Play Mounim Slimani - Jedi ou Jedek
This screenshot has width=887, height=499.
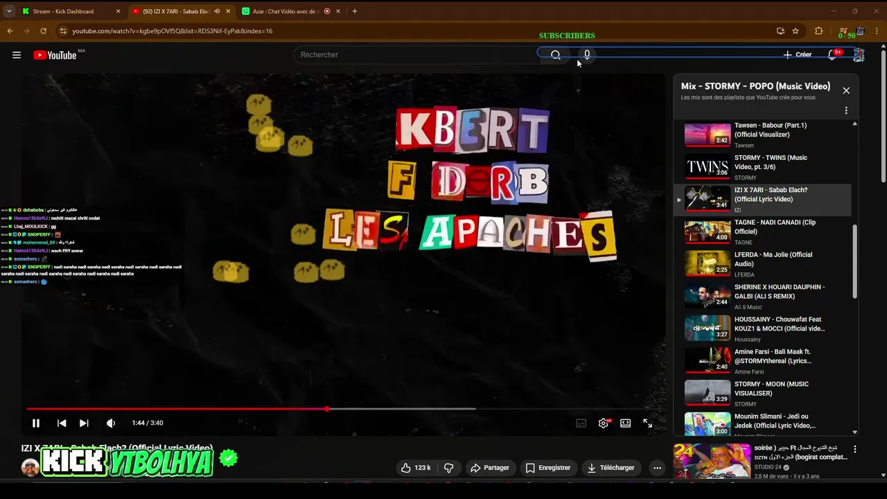pos(762,423)
